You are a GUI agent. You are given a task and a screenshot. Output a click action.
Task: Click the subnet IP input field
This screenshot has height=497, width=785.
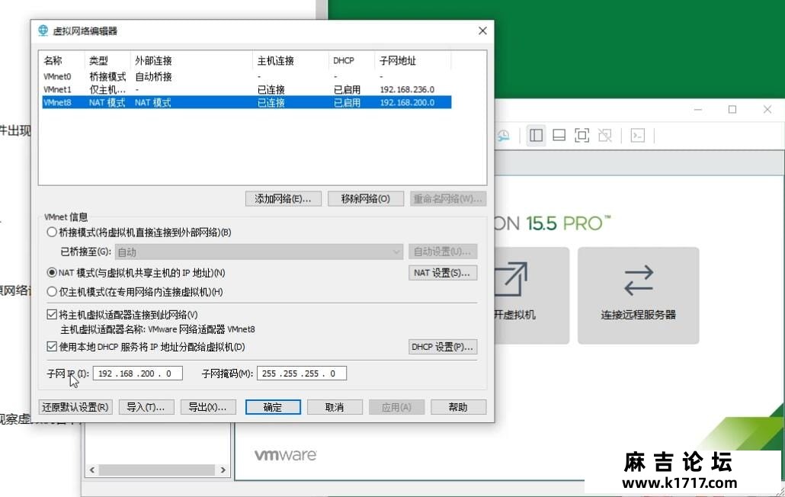click(138, 374)
